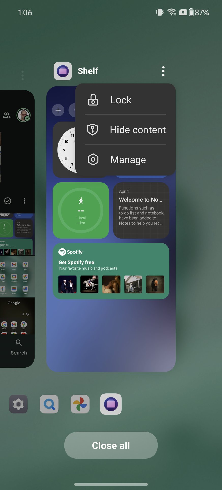222x490 pixels.
Task: Open the Welcome to Notes widget
Action: [x=141, y=211]
